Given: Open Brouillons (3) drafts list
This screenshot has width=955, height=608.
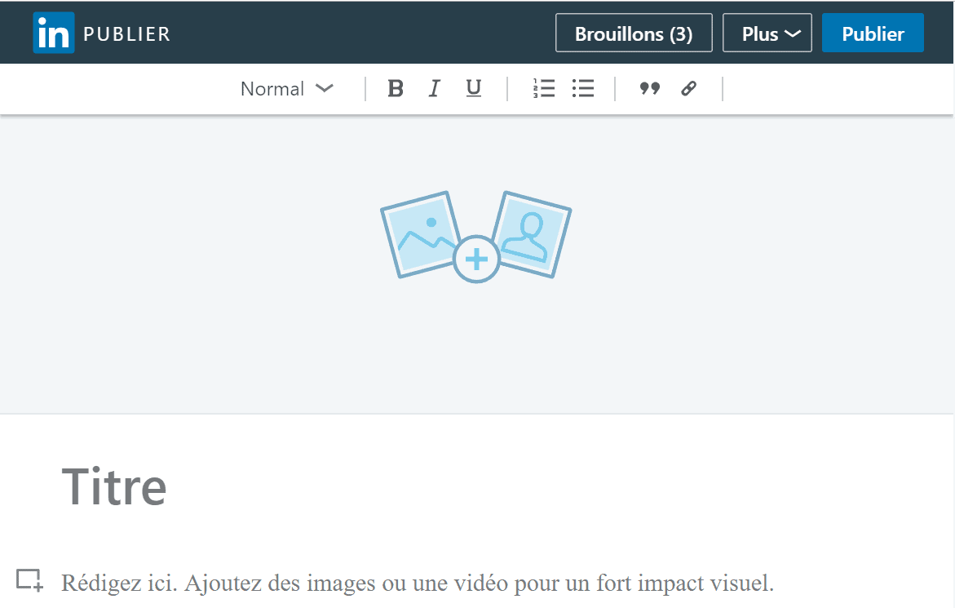Looking at the screenshot, I should coord(634,33).
